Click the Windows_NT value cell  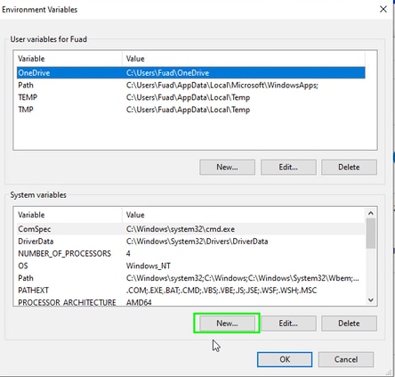pyautogui.click(x=149, y=266)
